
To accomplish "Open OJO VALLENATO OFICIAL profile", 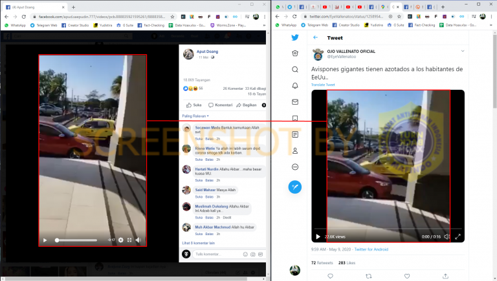I will (351, 51).
